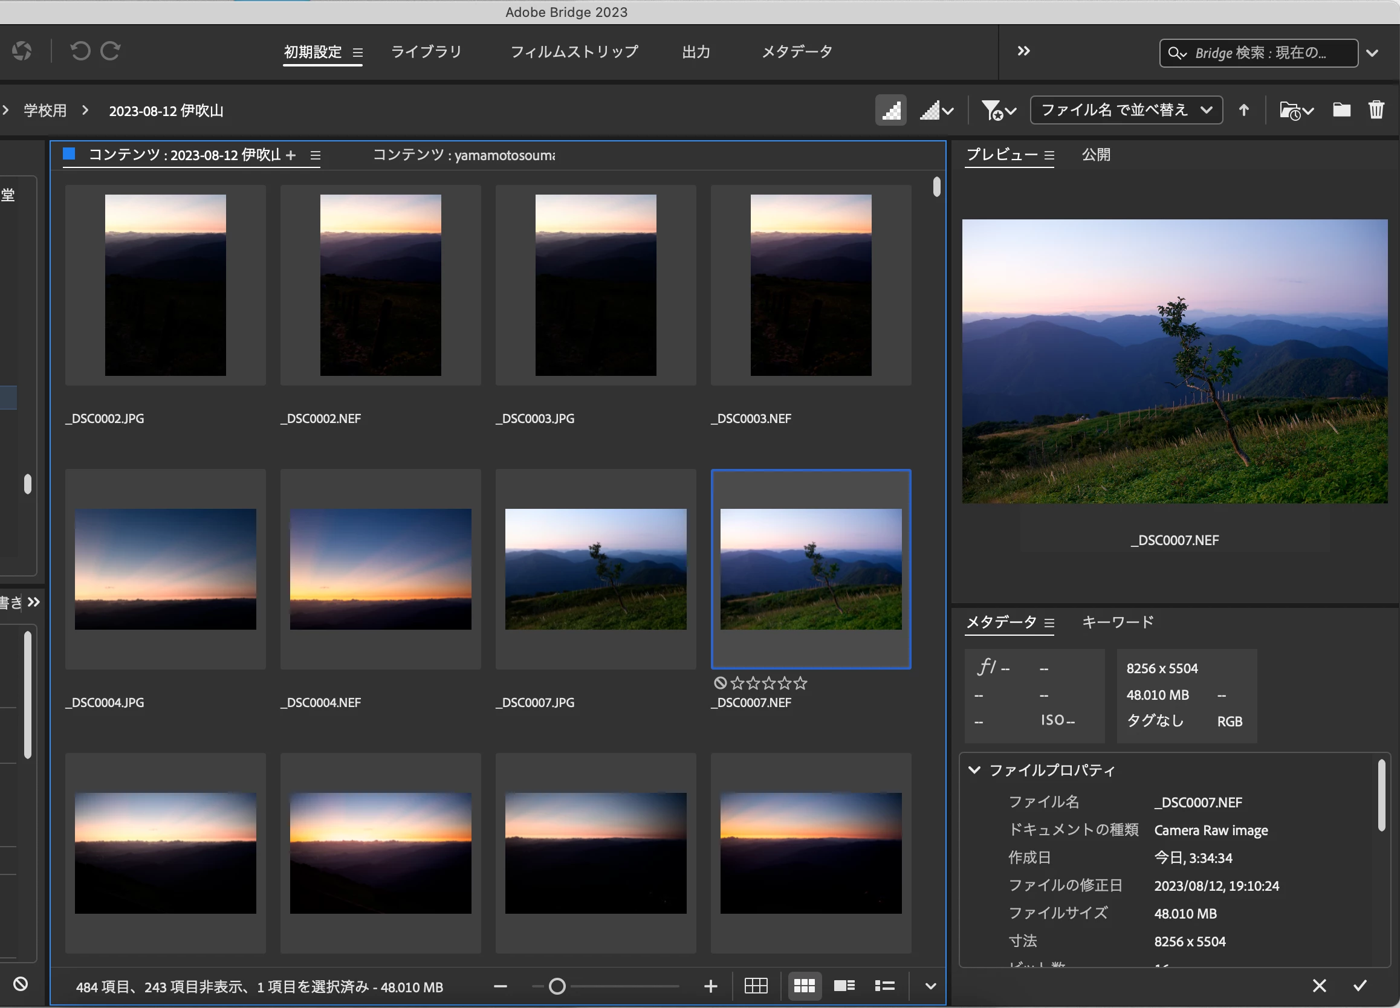
Task: Open the キーワード panel tab
Action: 1117,622
